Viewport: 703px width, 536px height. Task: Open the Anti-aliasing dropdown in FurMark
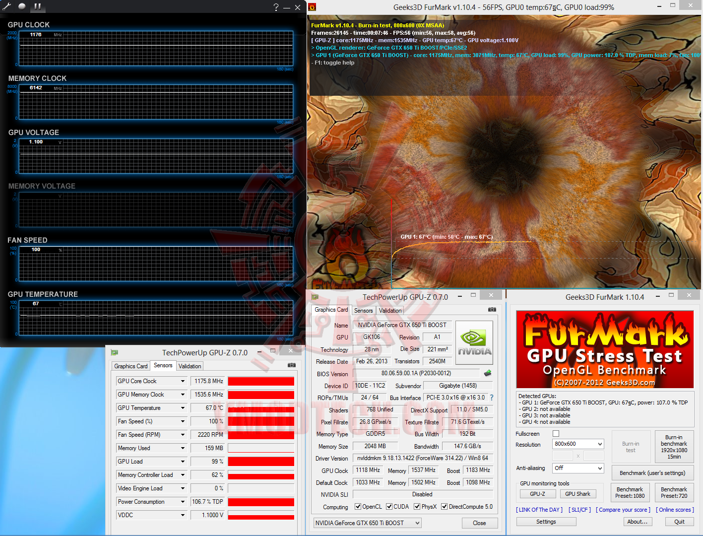point(578,468)
